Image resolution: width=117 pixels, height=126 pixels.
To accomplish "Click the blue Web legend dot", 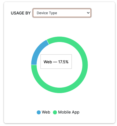I will (39, 112).
